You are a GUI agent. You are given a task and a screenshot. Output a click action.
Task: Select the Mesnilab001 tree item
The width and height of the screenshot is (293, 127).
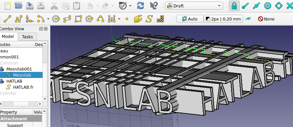coord(19,69)
